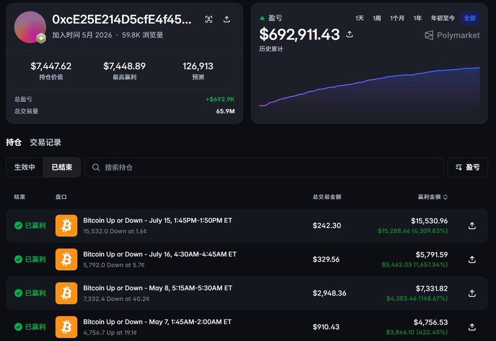Image resolution: width=496 pixels, height=341 pixels.
Task: Click the $4,756.53 winnings amount
Action: coord(430,322)
